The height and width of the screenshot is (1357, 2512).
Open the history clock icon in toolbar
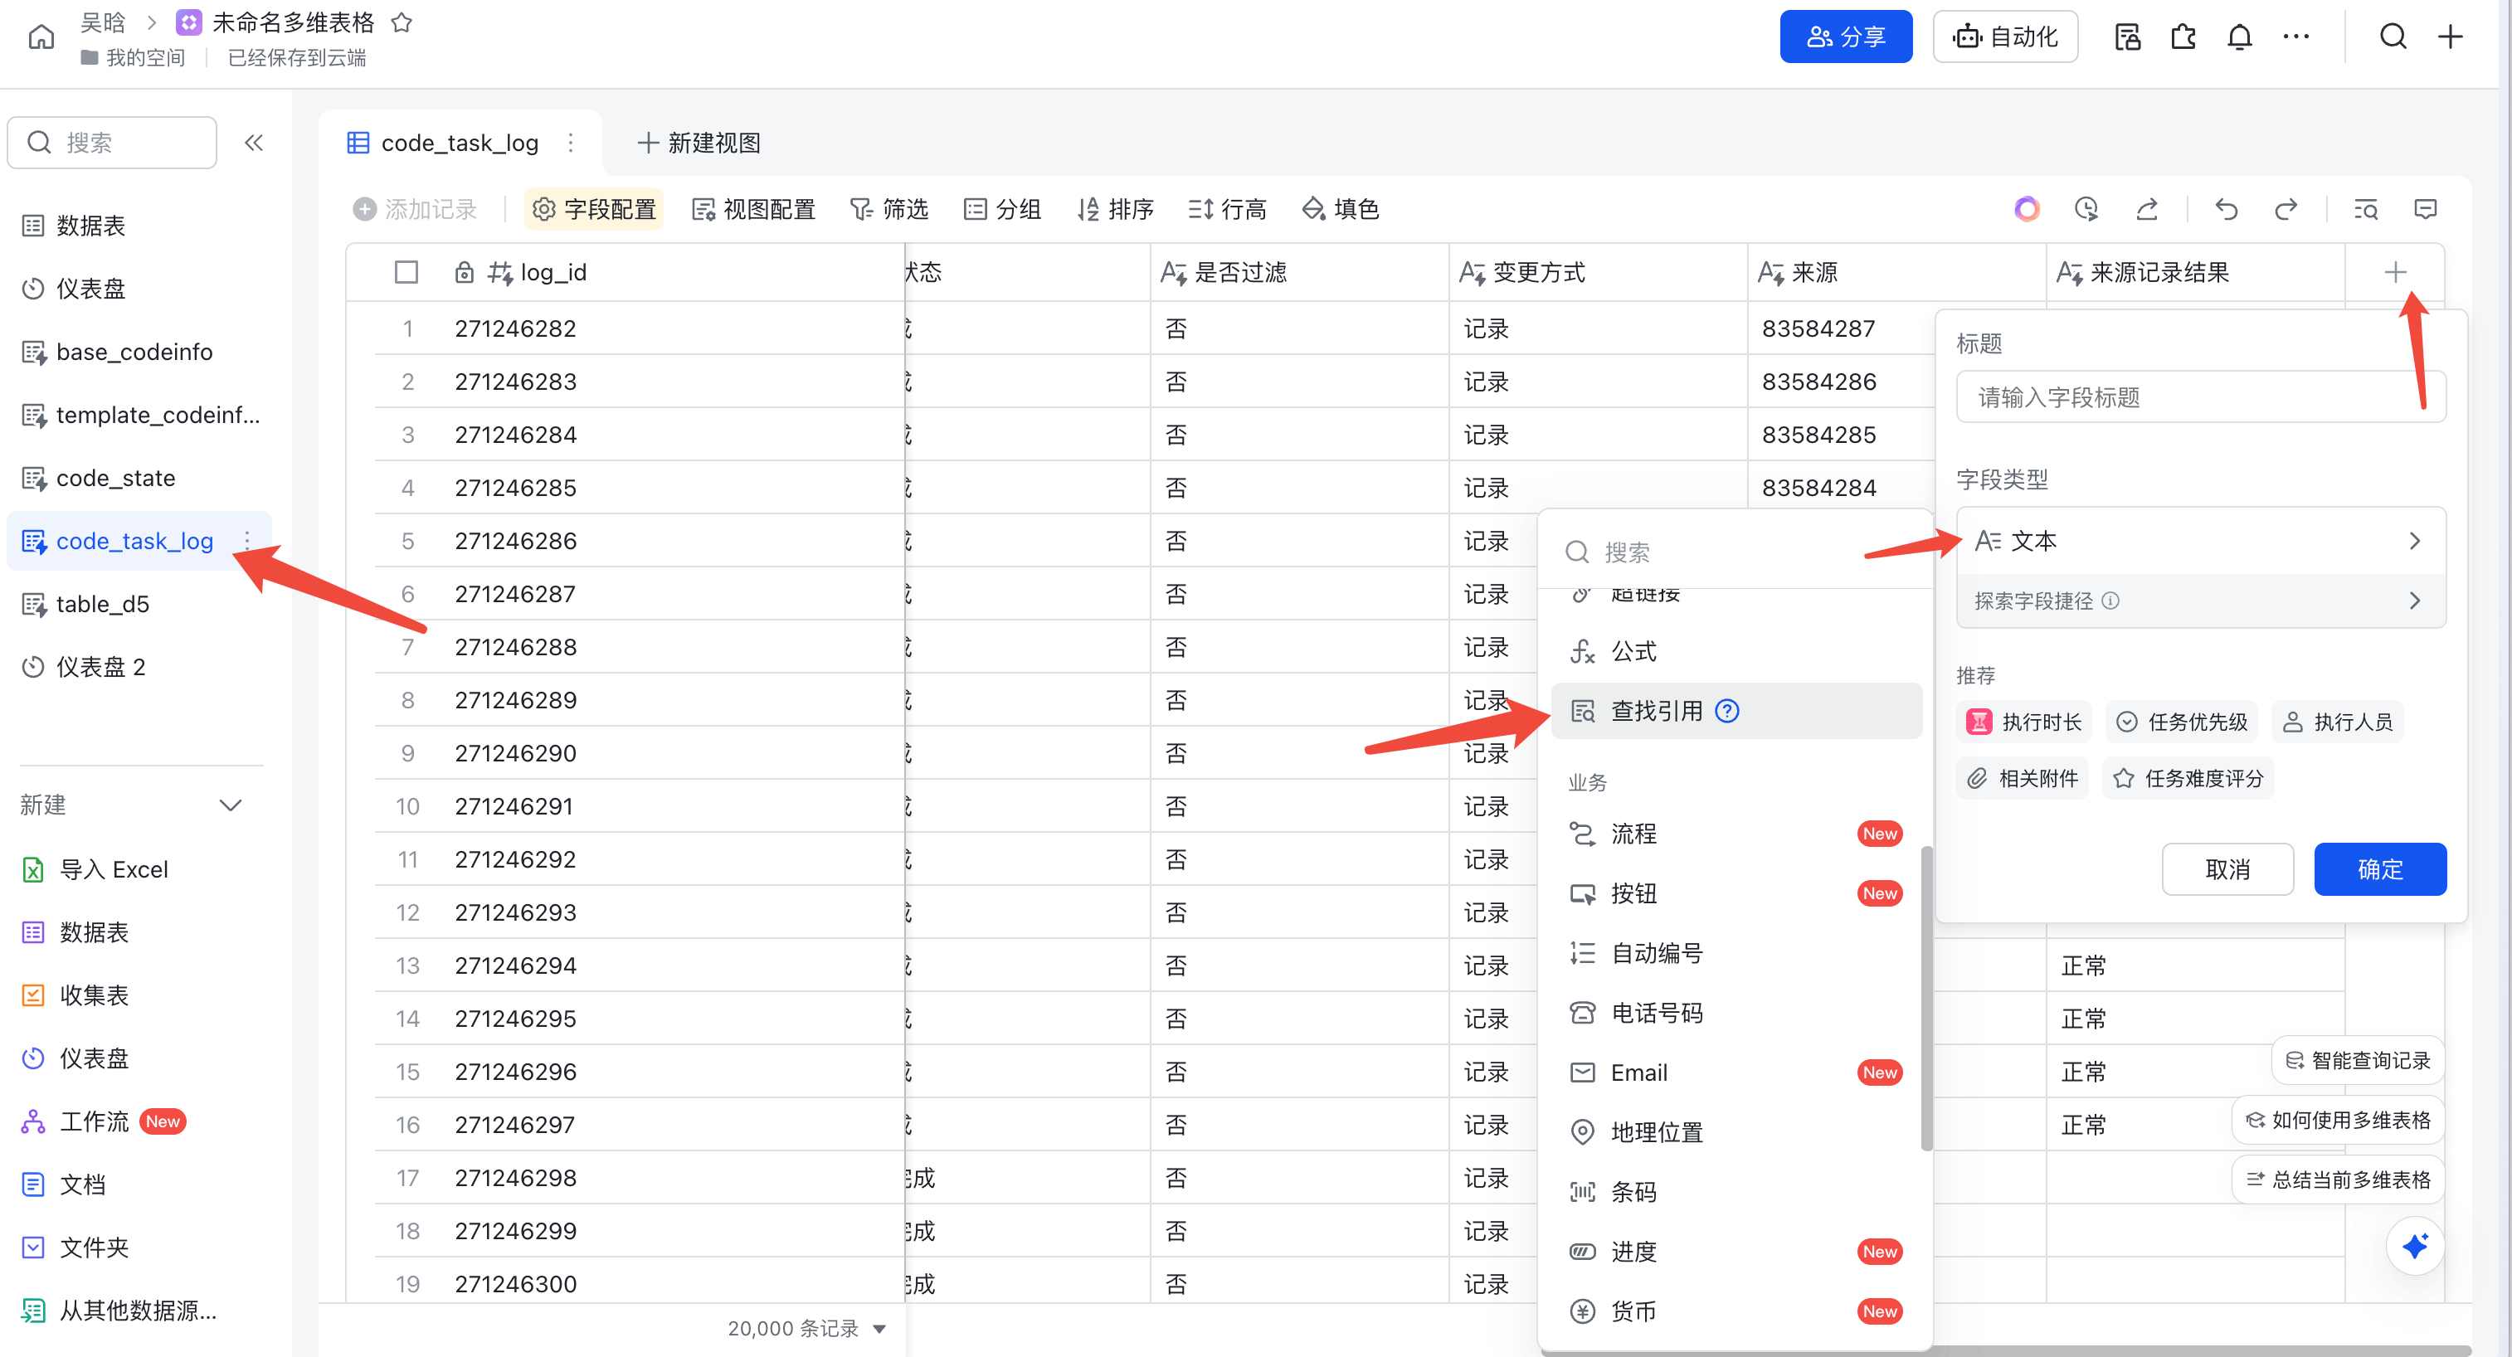coord(2086,209)
